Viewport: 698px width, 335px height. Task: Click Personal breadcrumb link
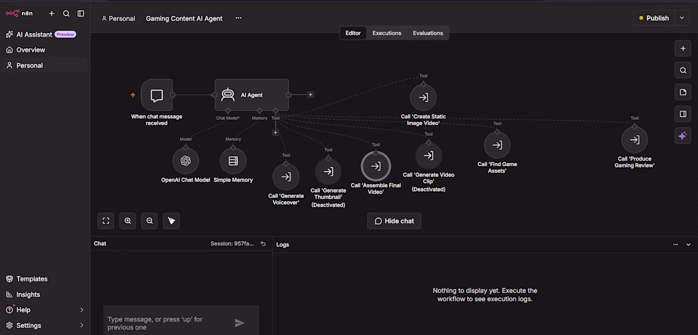click(119, 18)
